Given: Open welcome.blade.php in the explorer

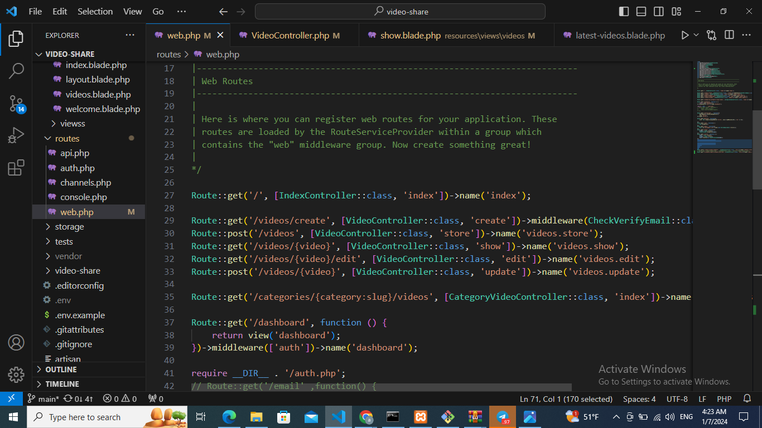Looking at the screenshot, I should click(89, 109).
